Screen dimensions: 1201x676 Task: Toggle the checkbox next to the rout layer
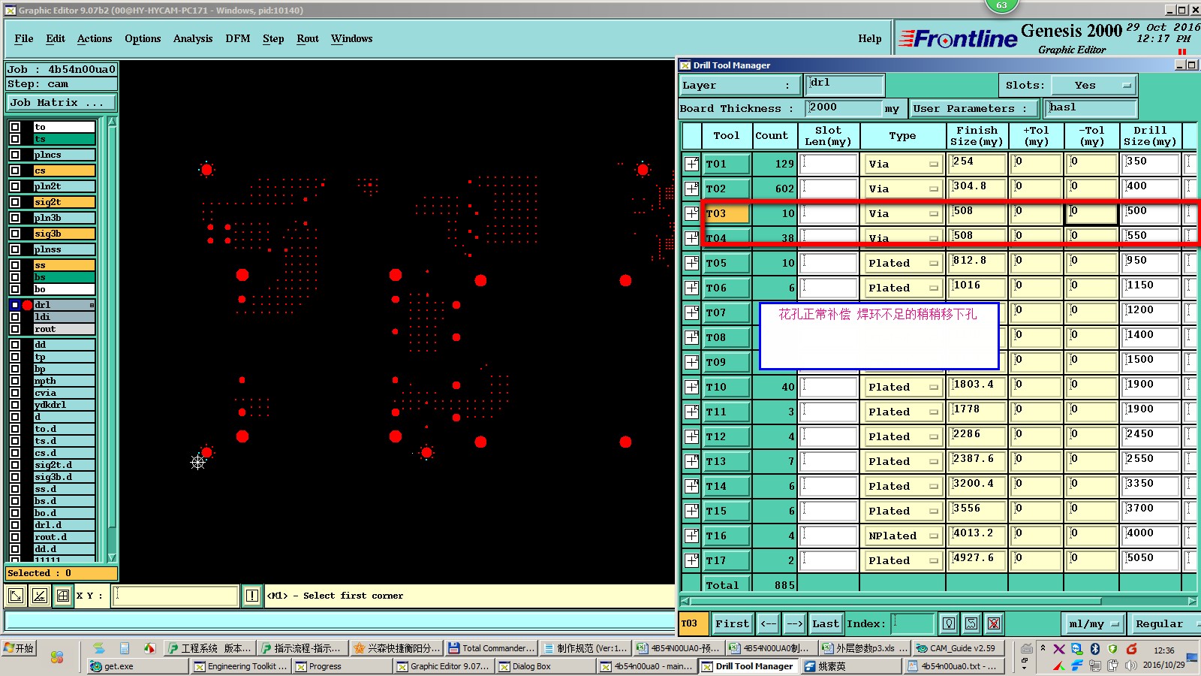(x=15, y=329)
